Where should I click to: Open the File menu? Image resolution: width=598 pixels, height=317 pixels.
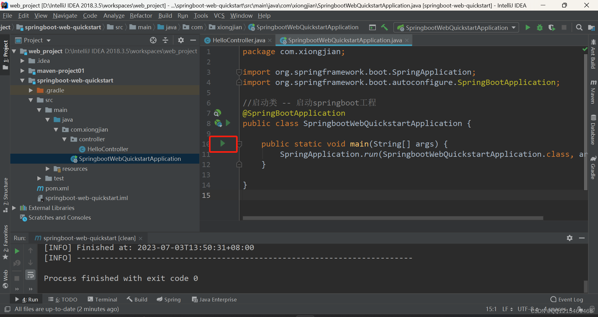[7, 16]
